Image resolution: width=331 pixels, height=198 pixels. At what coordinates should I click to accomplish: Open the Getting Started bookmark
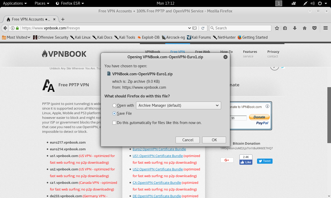click(252, 37)
